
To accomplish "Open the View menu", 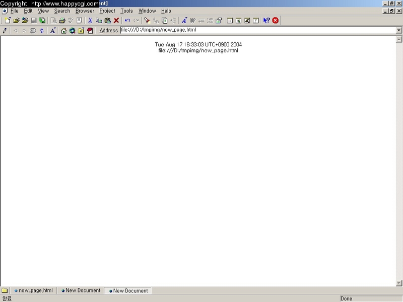I will point(43,11).
